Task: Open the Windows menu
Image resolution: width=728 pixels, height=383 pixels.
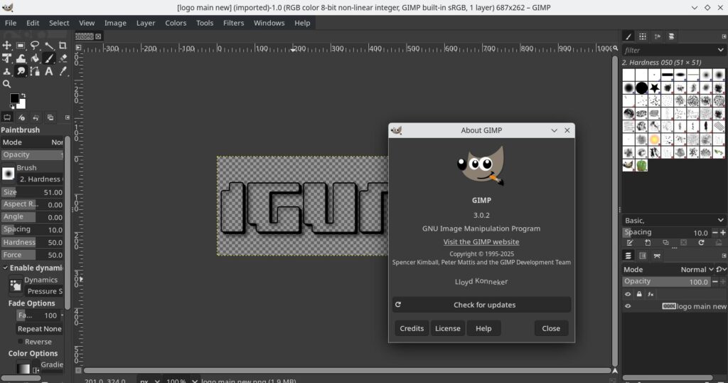Action: 269,23
